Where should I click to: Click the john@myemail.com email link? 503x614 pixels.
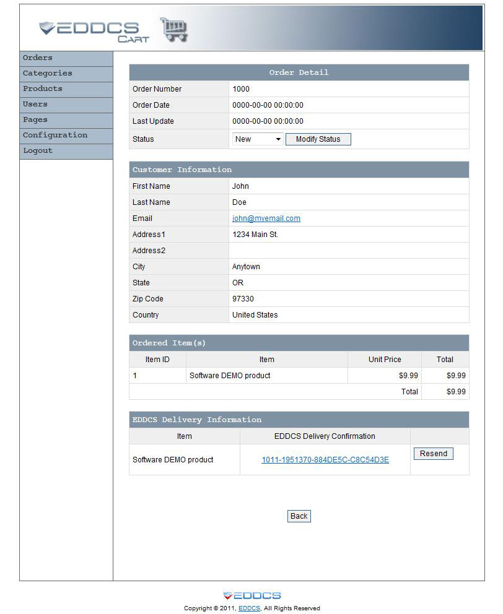click(x=266, y=218)
